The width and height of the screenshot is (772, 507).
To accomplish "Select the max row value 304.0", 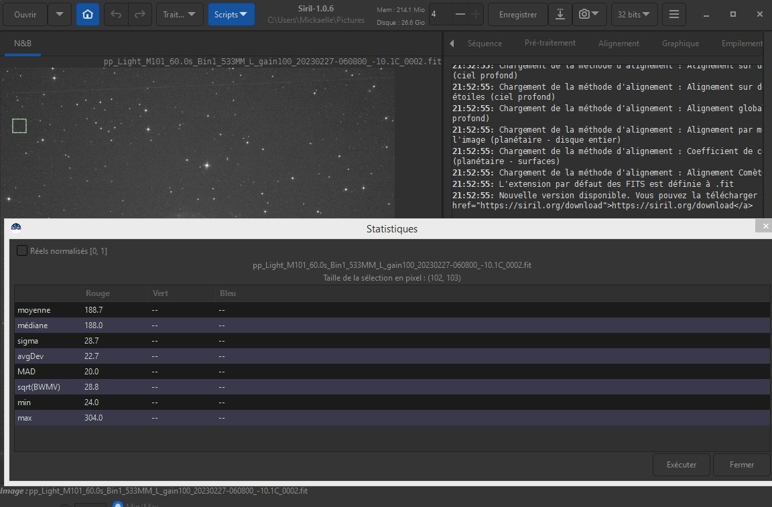I will click(x=94, y=418).
